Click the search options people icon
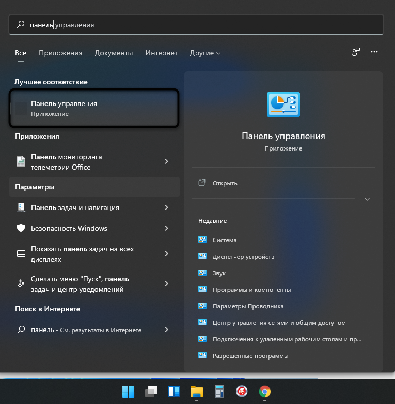Screen dimensions: 395x404 [356, 52]
